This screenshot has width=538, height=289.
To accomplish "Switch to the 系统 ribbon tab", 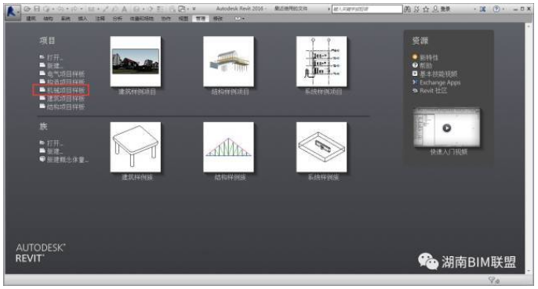I will [x=65, y=19].
